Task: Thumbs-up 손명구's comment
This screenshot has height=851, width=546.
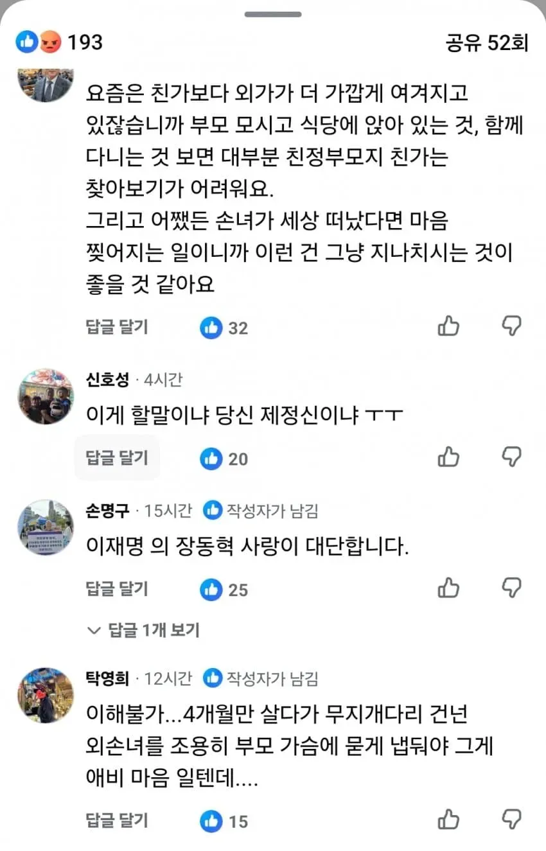Action: 448,588
